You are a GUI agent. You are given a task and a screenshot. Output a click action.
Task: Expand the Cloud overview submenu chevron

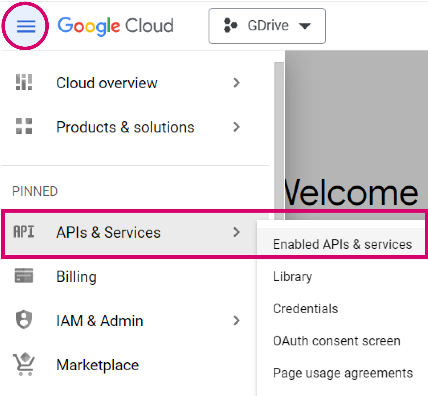[x=236, y=83]
